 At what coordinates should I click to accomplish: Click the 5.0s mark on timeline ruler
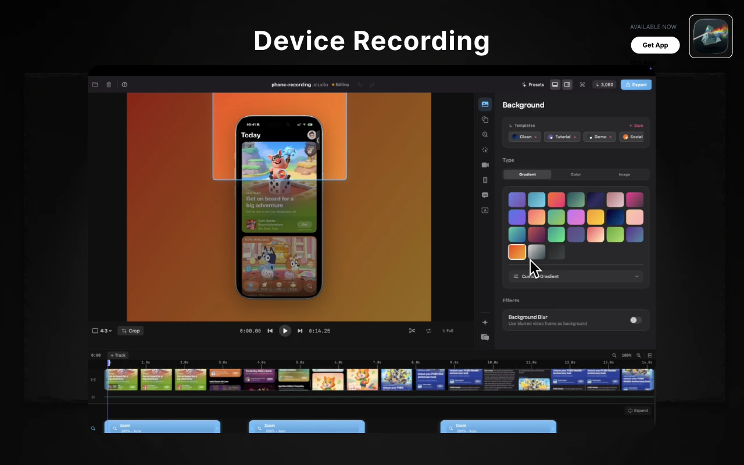pos(300,362)
